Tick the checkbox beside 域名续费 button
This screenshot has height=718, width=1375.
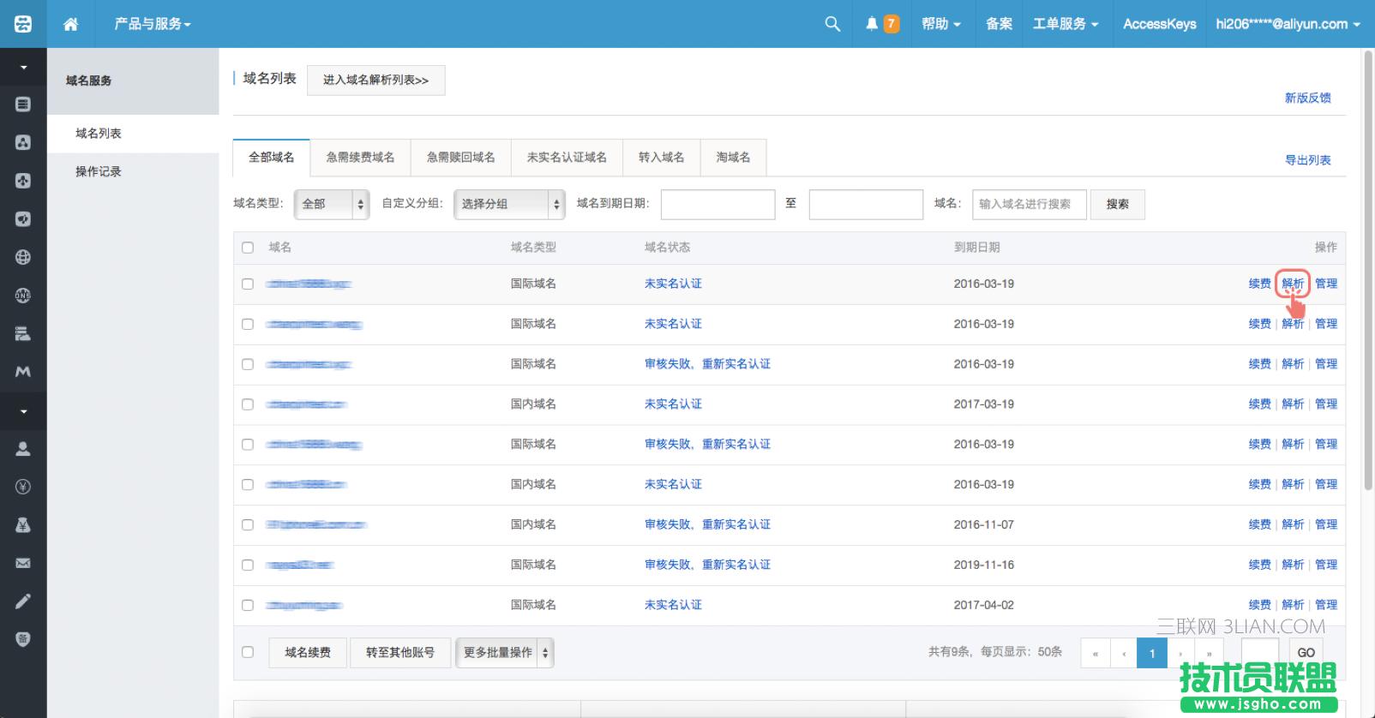[248, 652]
